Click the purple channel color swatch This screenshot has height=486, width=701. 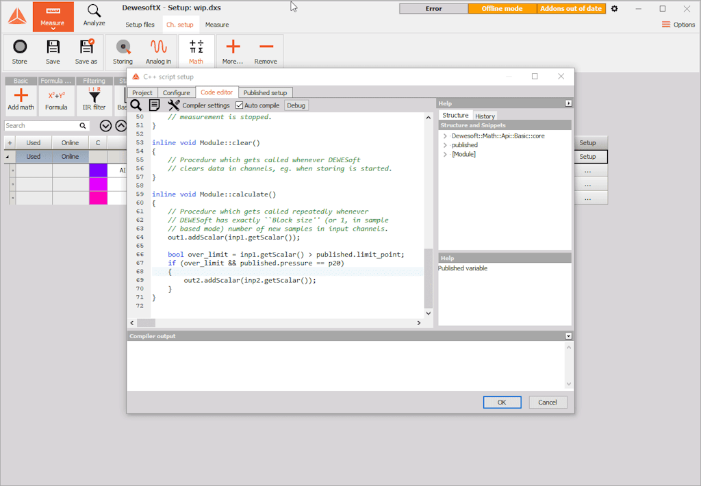[98, 170]
